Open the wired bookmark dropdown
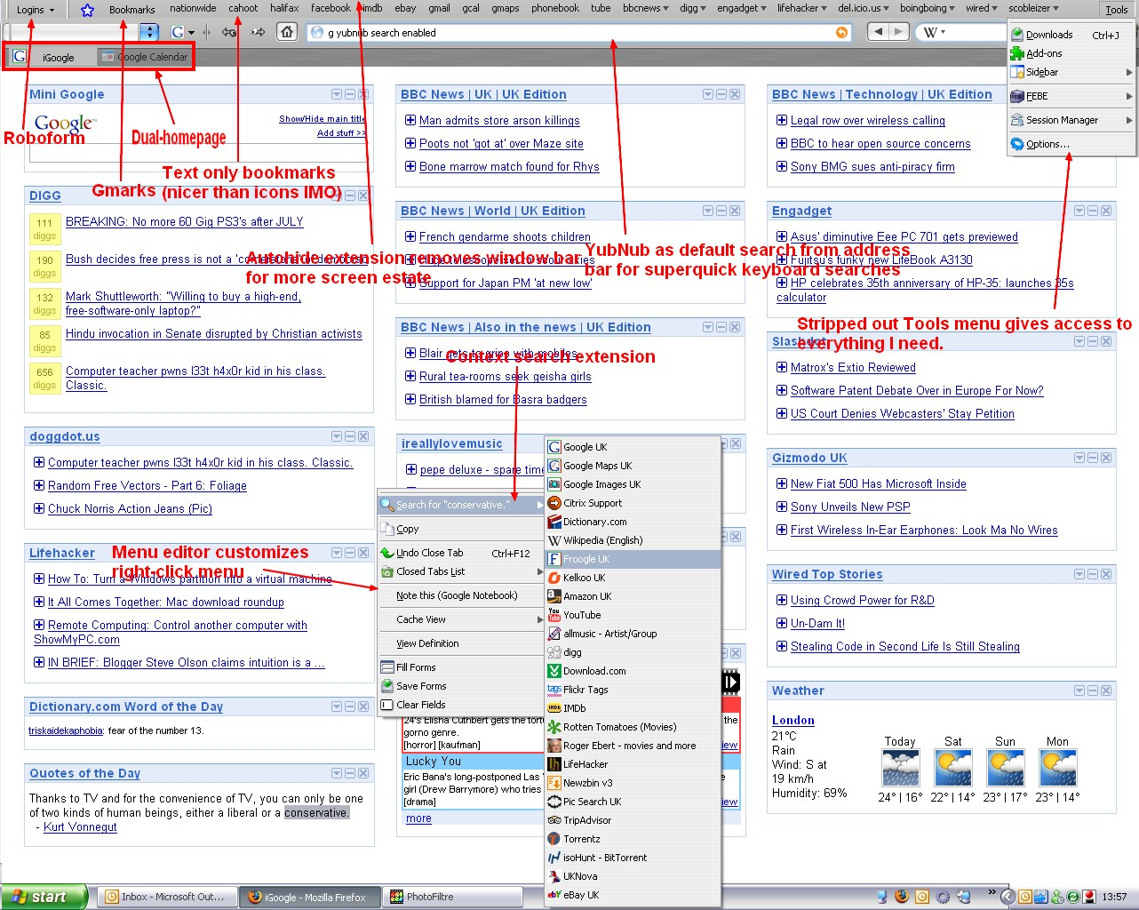Image resolution: width=1139 pixels, height=910 pixels. pyautogui.click(x=982, y=8)
